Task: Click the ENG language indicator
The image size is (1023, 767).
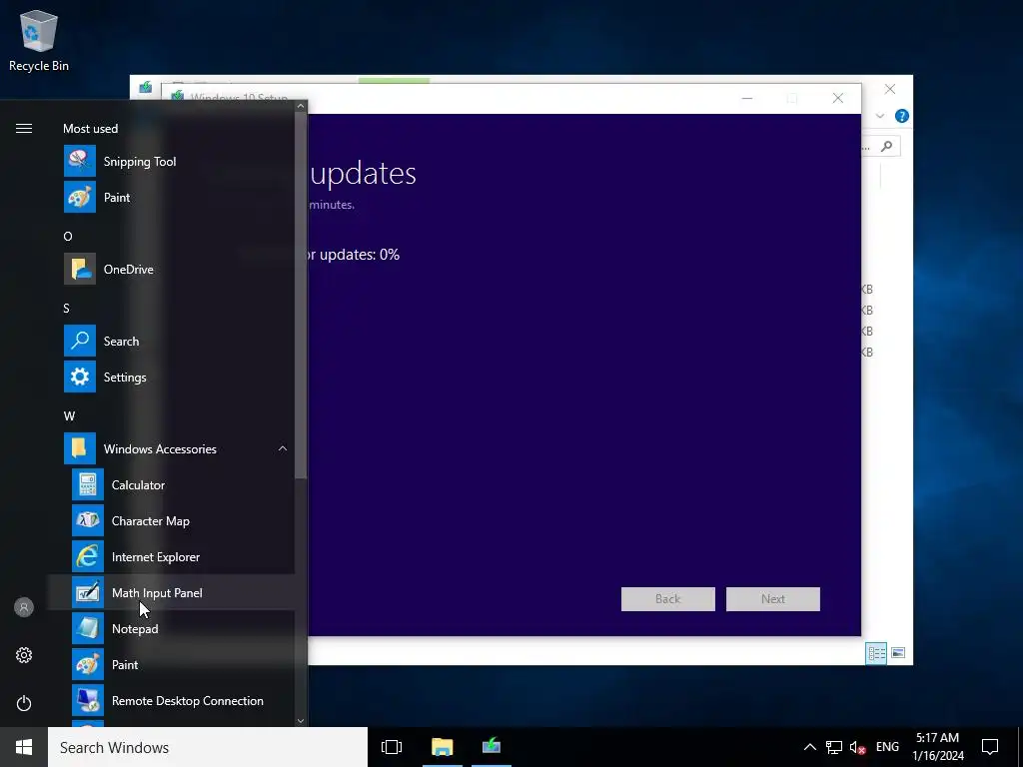Action: 887,747
